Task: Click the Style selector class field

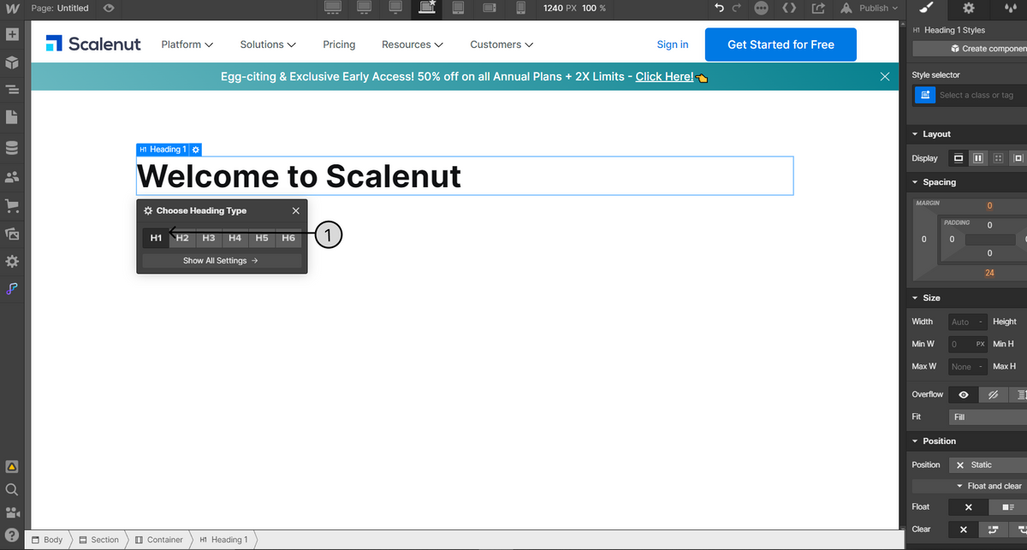Action: pos(980,95)
